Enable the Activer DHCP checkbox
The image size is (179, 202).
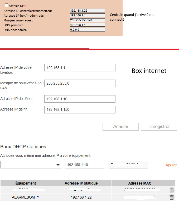pyautogui.click(x=7, y=5)
